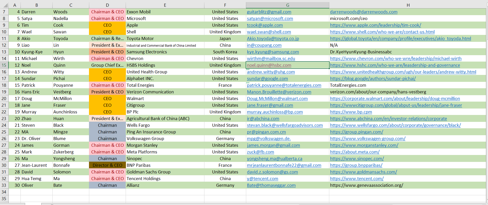This screenshot has height=205, width=488.
Task: Click the Shell contact-us URL
Action: [x=382, y=32]
